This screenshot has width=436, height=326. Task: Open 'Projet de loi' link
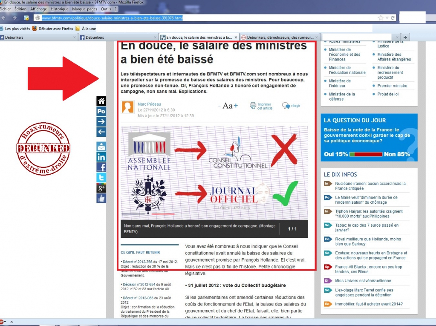tap(388, 94)
